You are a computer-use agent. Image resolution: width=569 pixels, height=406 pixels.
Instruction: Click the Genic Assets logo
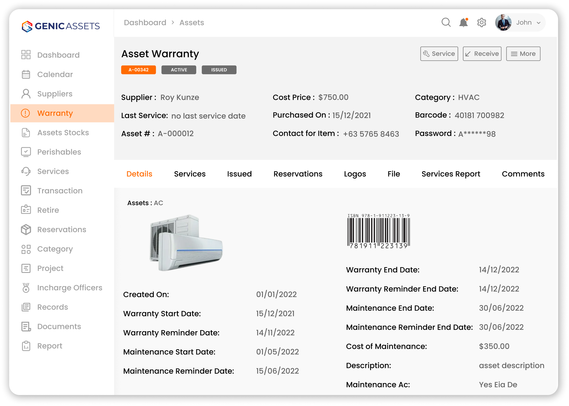(60, 26)
